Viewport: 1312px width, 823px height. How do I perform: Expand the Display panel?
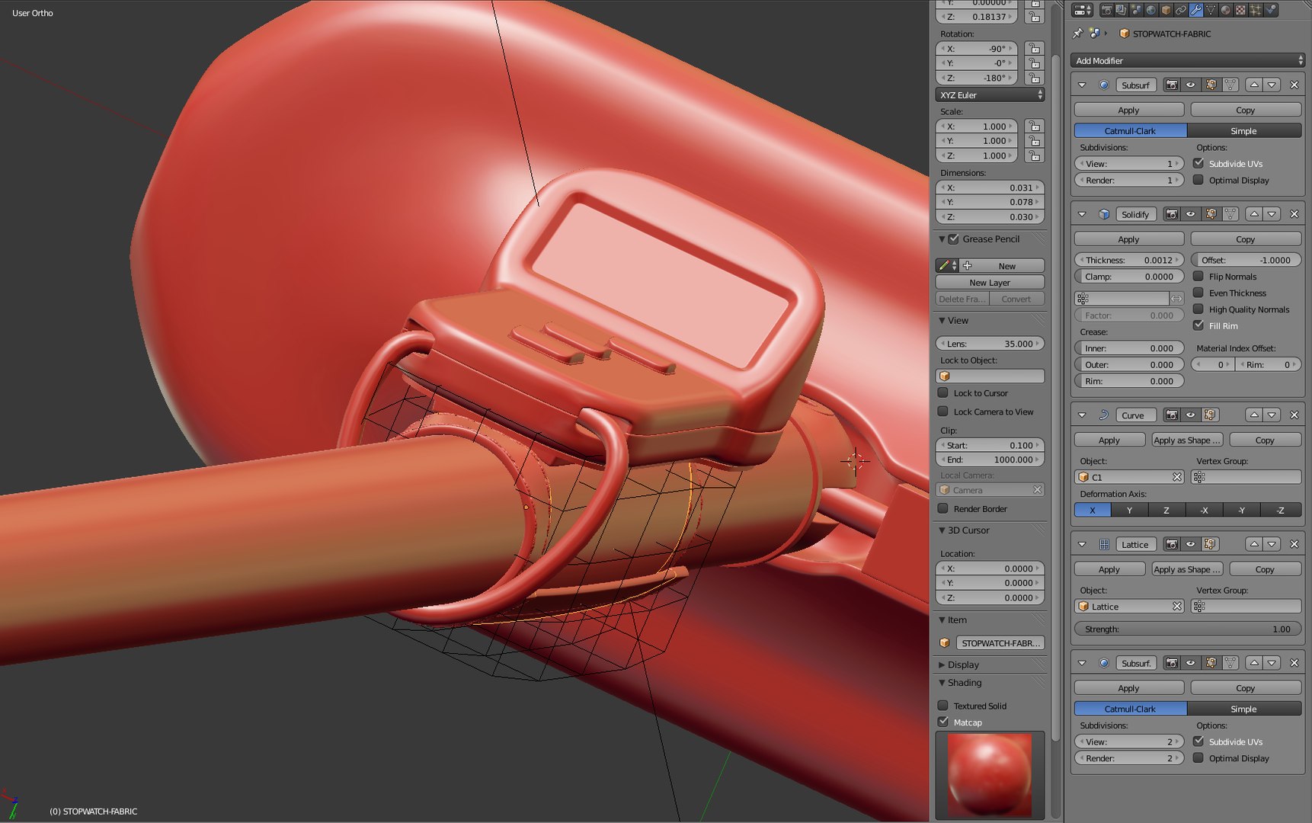[942, 664]
